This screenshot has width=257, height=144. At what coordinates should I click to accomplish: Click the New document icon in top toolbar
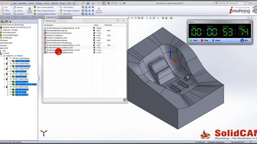pos(78,3)
